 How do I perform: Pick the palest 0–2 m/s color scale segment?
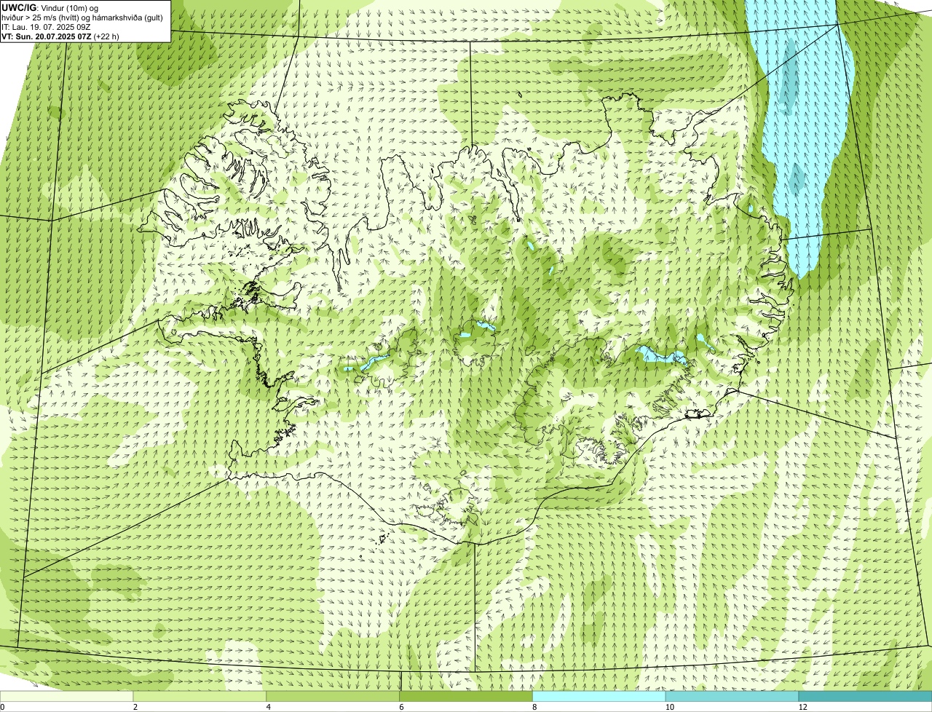point(67,696)
